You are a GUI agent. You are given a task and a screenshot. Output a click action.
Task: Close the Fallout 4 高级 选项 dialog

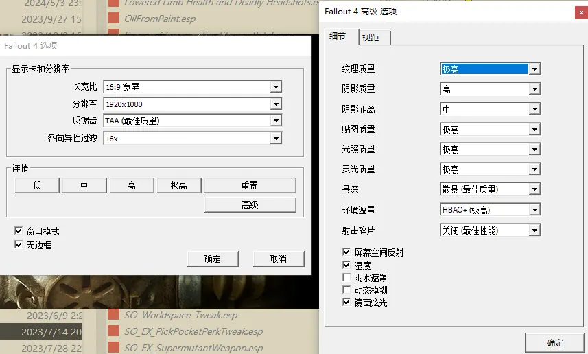click(x=581, y=12)
